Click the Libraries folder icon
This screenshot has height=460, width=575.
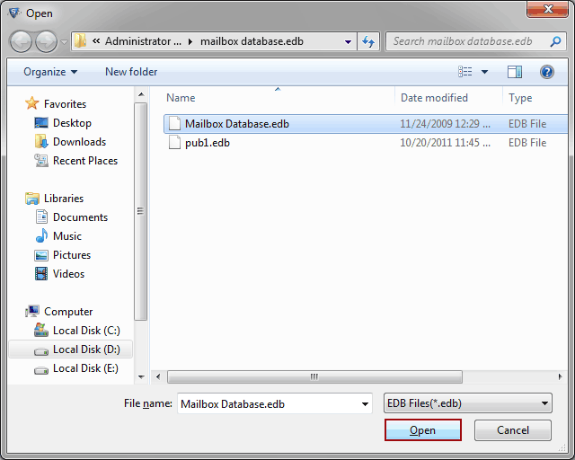pos(32,199)
